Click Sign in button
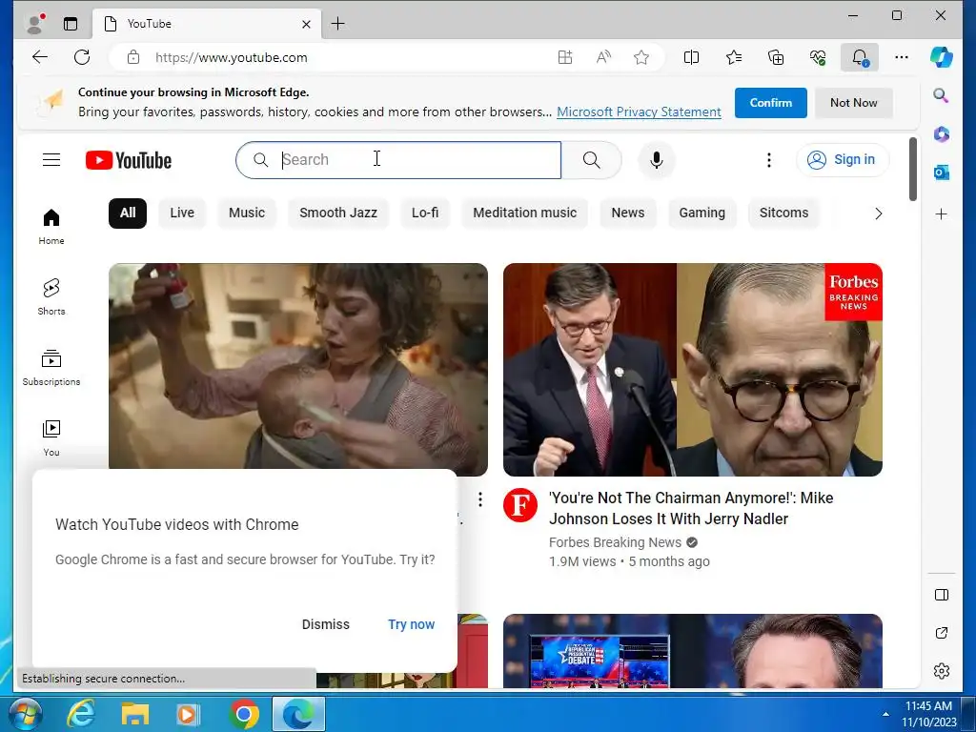Screen dimensions: 976x732 (843, 160)
